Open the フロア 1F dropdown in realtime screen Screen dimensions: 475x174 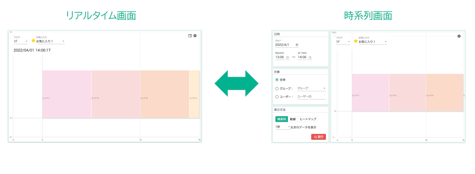(21, 41)
